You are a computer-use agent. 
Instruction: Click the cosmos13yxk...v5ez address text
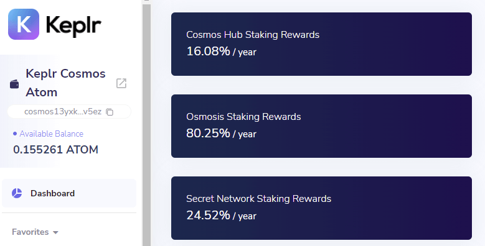tap(63, 111)
